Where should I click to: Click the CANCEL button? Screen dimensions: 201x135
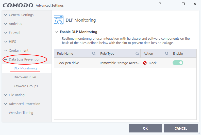(x=181, y=128)
